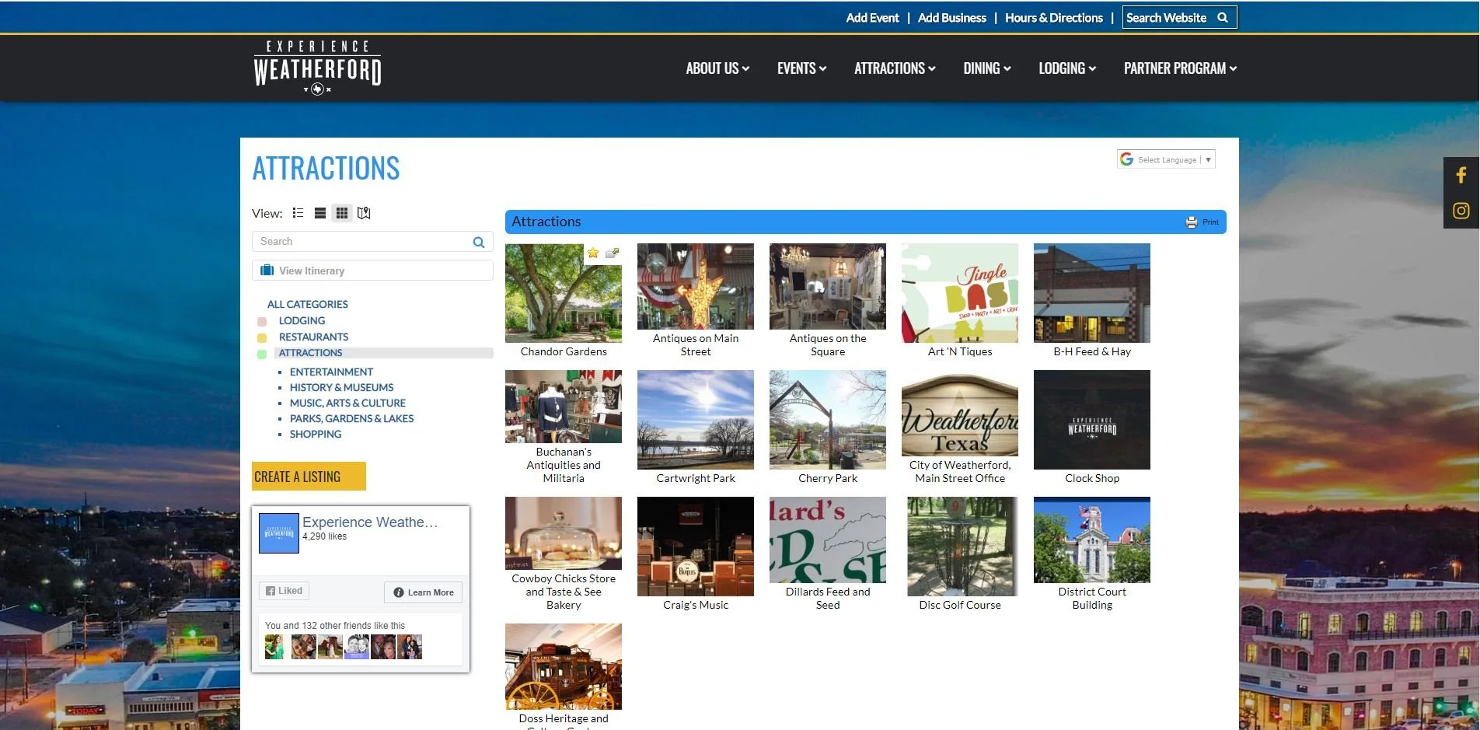Click the View Itinerary briefcase icon

pos(267,270)
